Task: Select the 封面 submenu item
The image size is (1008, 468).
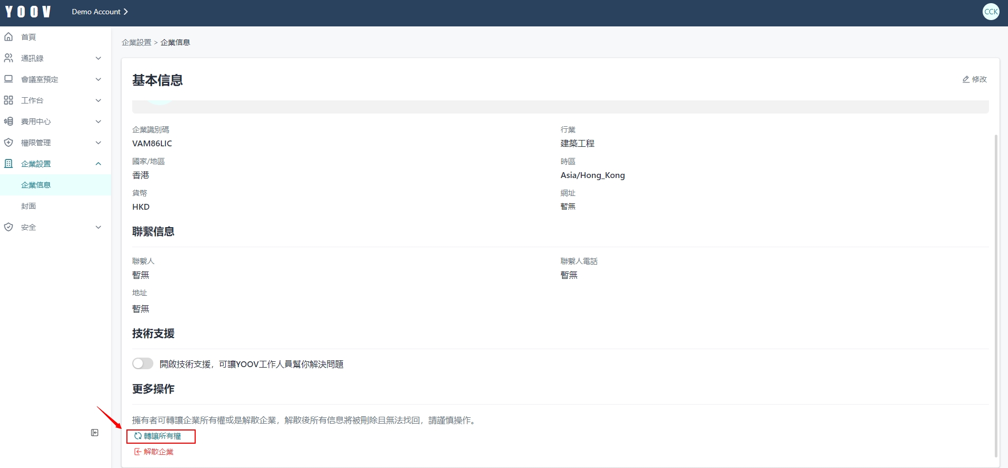Action: (29, 206)
